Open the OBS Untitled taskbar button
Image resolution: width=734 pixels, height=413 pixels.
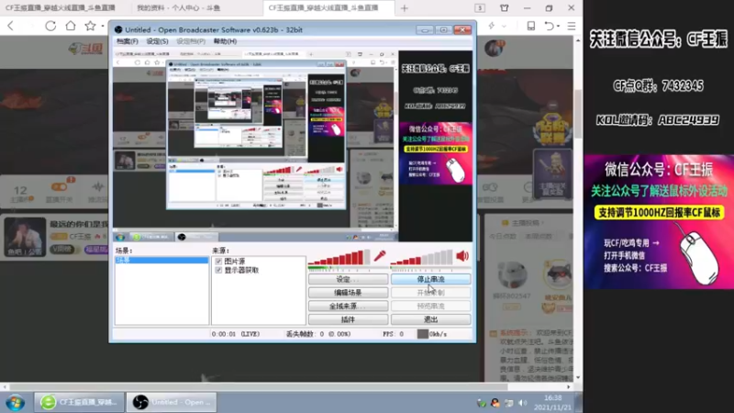point(172,402)
